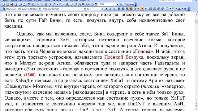Apply the outside border button

[x=167, y=9]
